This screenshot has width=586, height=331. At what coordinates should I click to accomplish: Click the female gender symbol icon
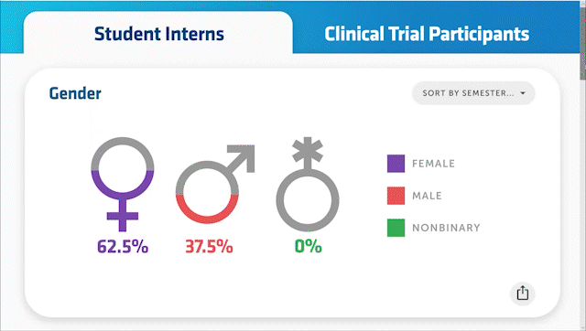pos(123,185)
